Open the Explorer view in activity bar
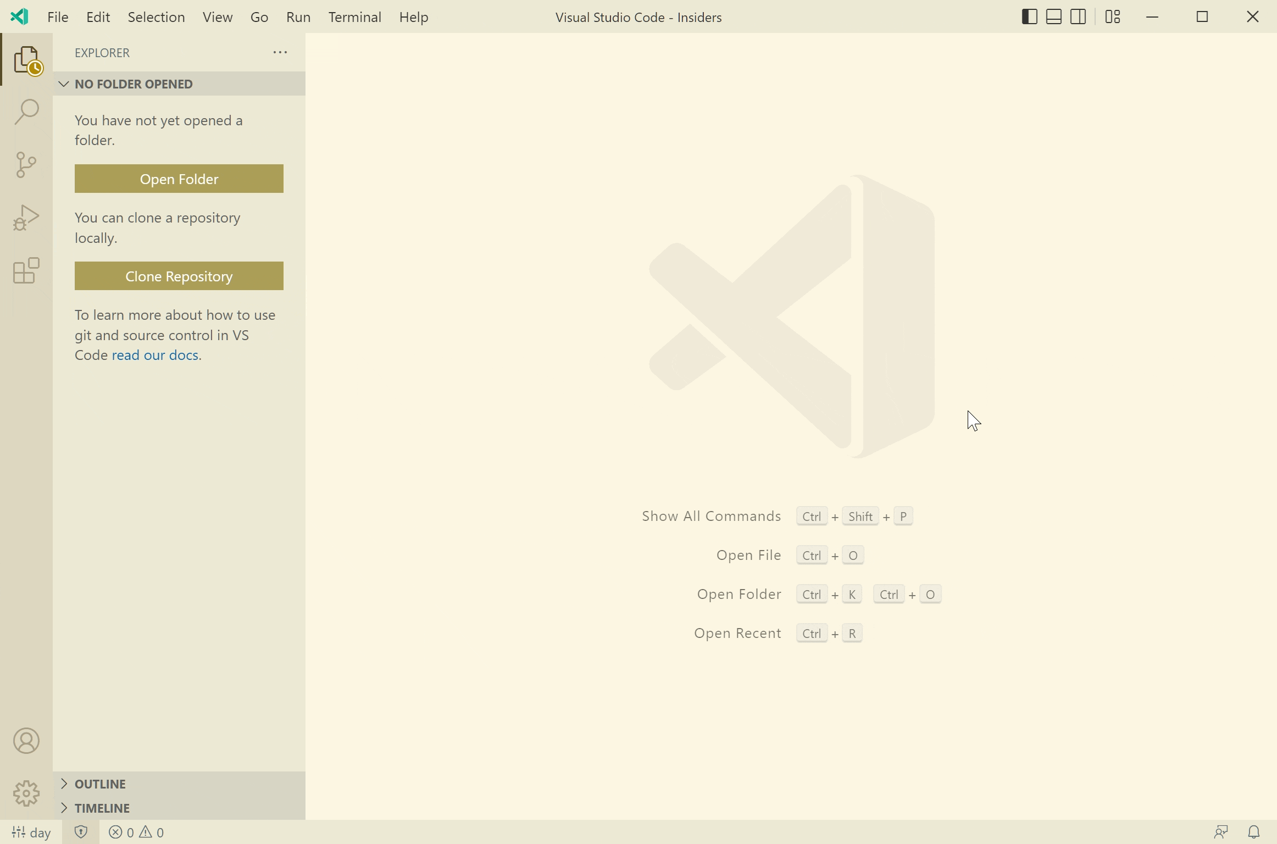Viewport: 1277px width, 844px height. pyautogui.click(x=27, y=59)
